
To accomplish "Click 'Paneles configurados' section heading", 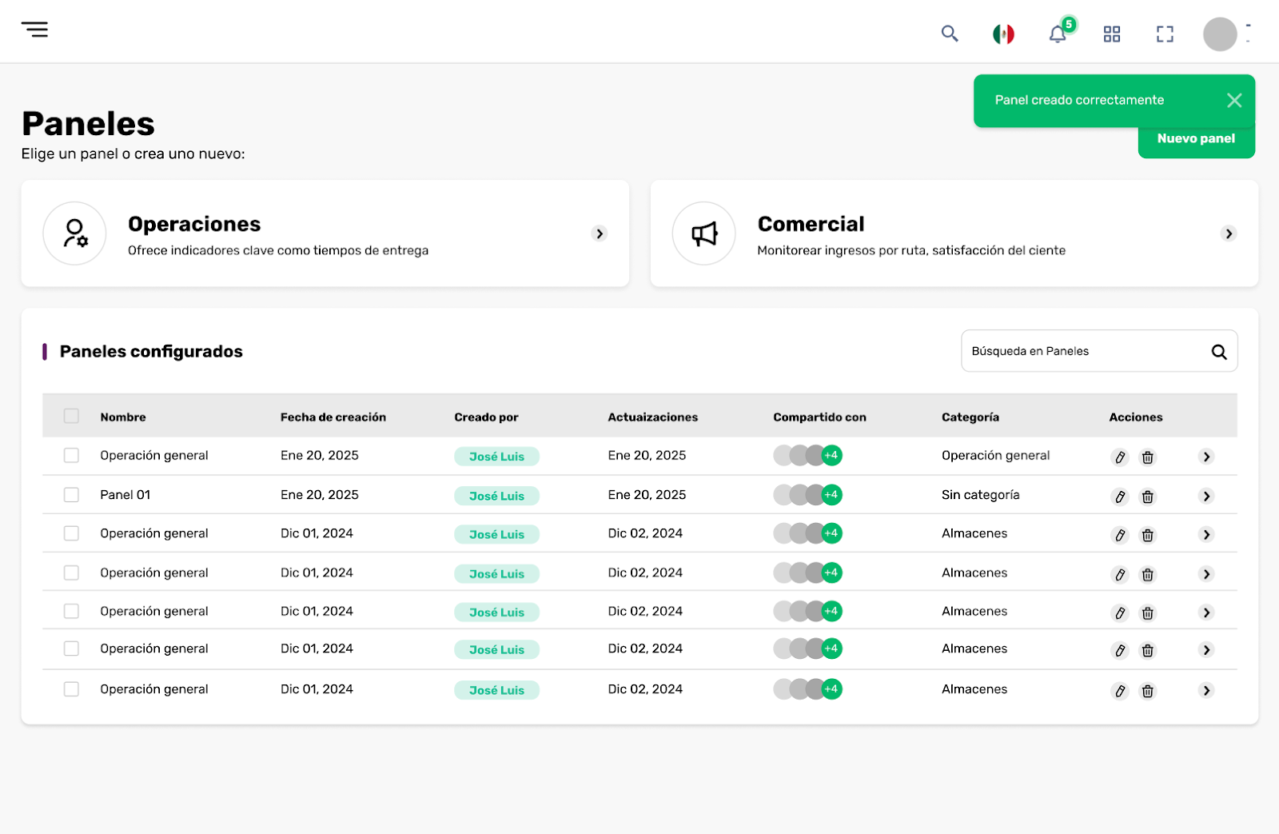I will pos(151,352).
